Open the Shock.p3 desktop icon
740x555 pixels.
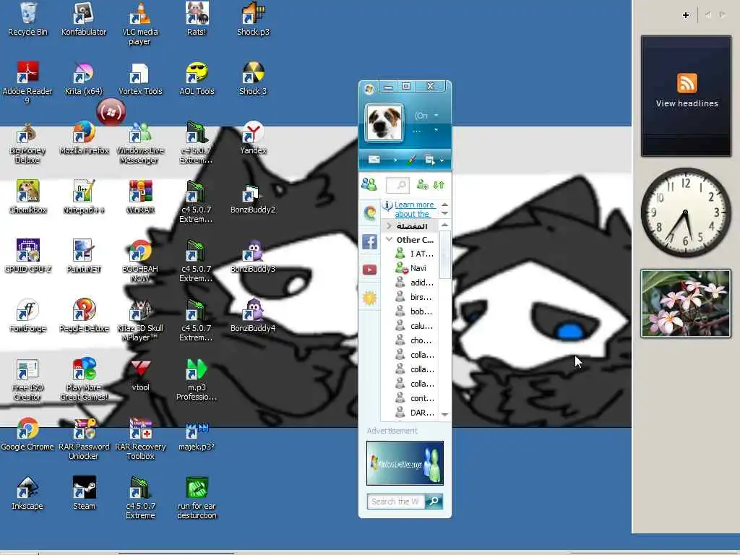[253, 19]
